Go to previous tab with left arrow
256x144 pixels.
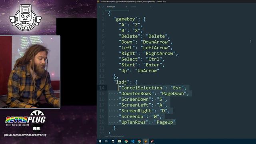click(x=100, y=7)
